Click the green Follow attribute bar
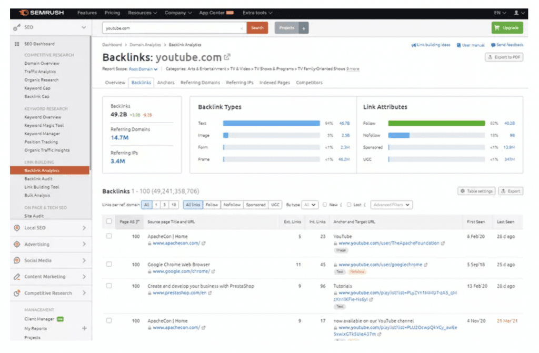Viewport: 539px width, 353px height. click(x=436, y=123)
